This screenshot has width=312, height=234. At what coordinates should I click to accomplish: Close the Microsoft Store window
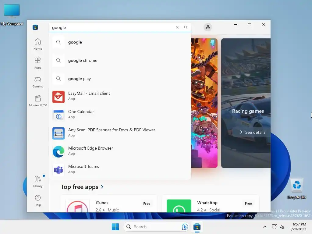pyautogui.click(x=264, y=25)
